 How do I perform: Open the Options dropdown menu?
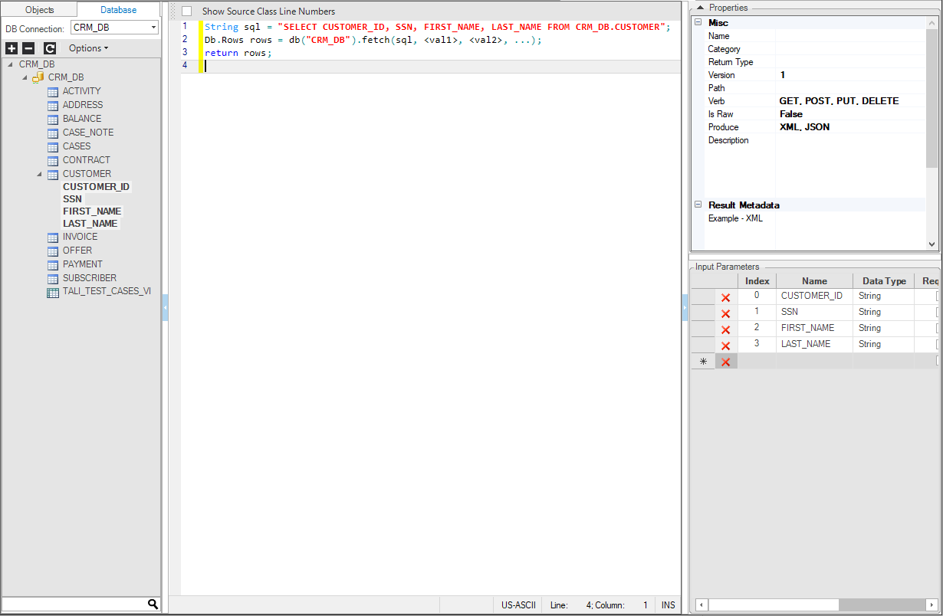[x=88, y=48]
